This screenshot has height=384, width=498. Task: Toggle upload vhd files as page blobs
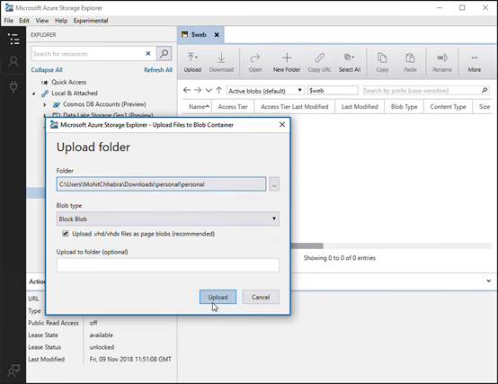pos(66,234)
